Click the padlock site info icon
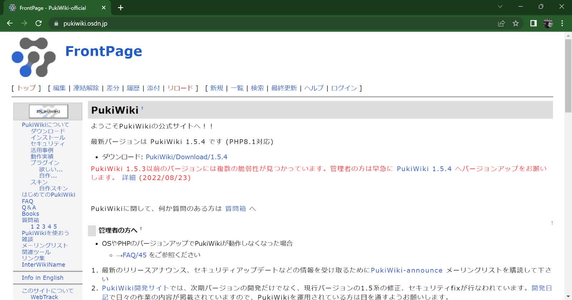This screenshot has width=572, height=300. tap(56, 24)
